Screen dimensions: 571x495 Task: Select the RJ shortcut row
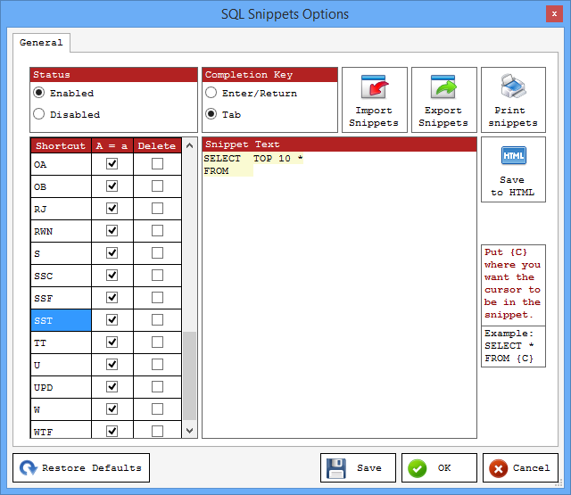click(x=61, y=209)
